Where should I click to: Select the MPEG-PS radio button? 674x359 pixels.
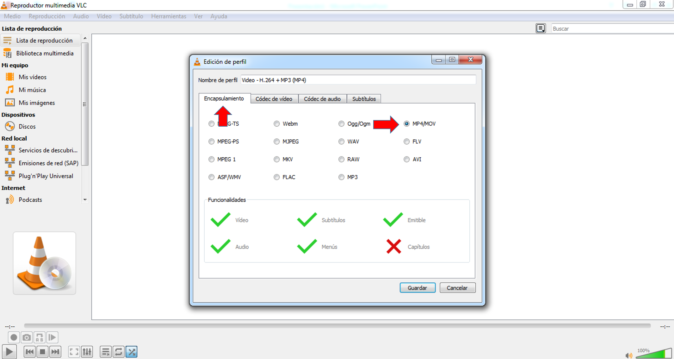[x=212, y=142]
